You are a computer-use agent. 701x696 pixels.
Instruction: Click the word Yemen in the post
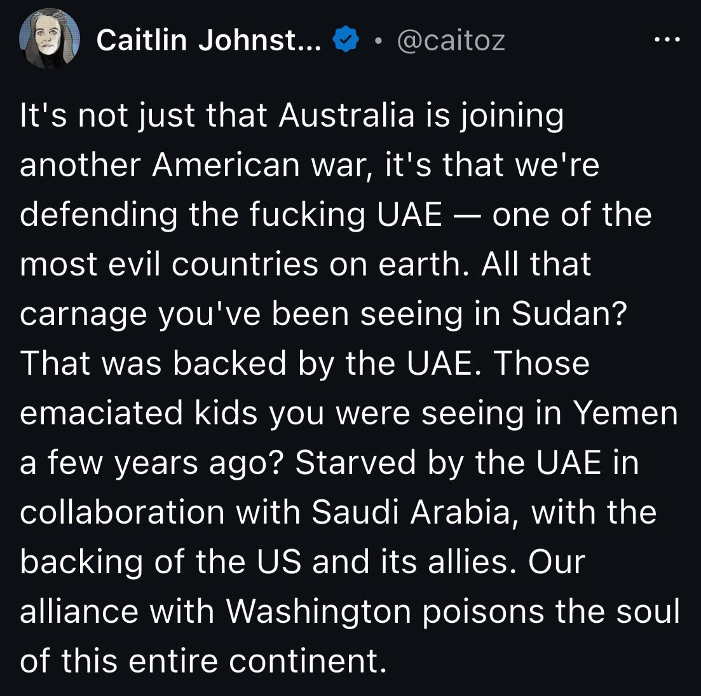626,413
